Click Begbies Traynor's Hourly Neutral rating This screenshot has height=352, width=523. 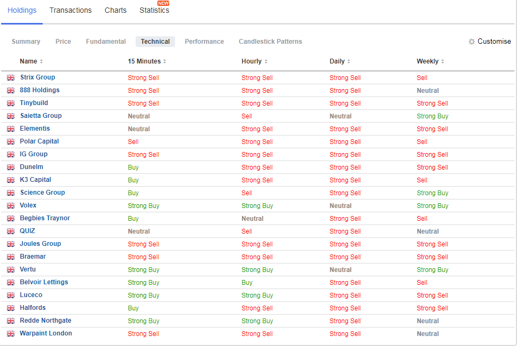tap(252, 219)
